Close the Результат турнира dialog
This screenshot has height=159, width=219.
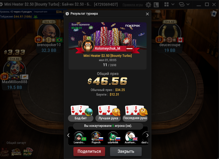point(147,14)
